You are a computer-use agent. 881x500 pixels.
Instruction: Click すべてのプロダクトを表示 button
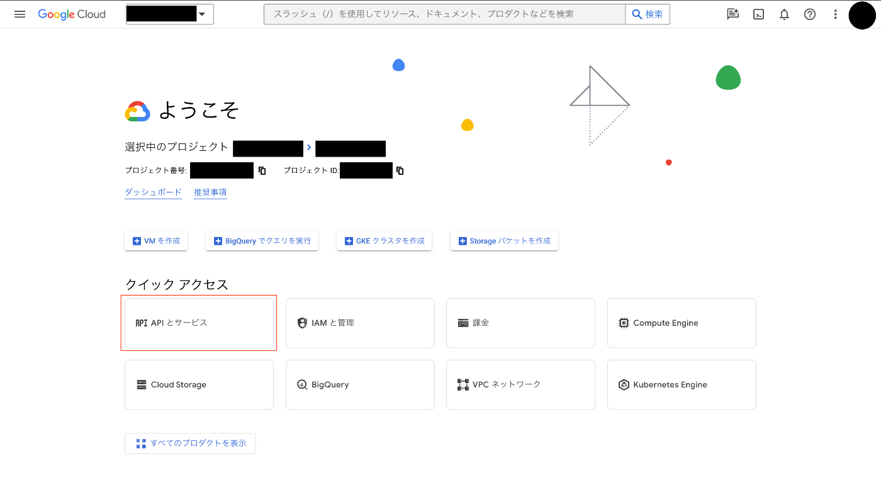point(190,443)
